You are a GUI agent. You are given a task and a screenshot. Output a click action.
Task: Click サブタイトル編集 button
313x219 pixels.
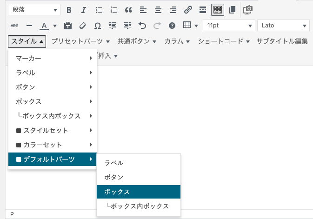pyautogui.click(x=282, y=41)
